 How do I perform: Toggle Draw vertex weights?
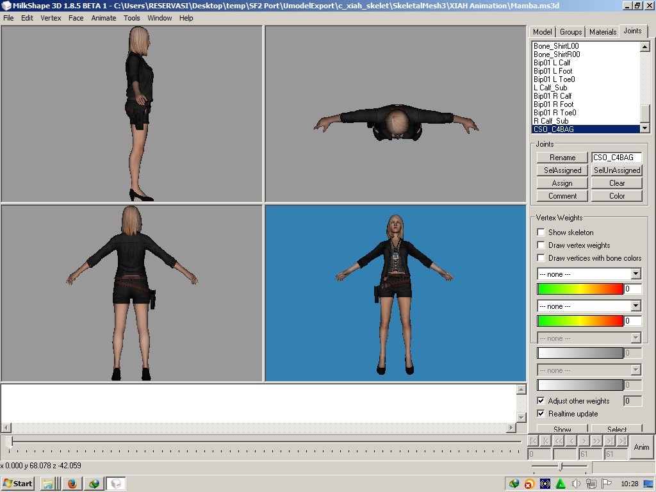point(541,245)
